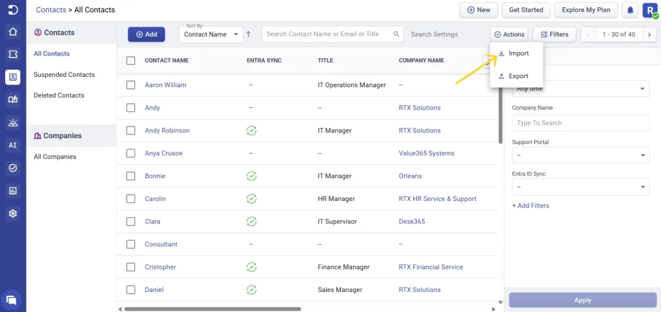Check the Andy Robinson row checkbox

point(130,130)
